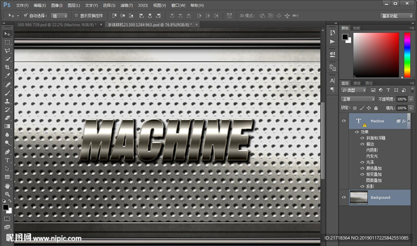Enable the 显示变换控件 checkbox
Viewport: 417px width, 246px height.
(x=76, y=15)
